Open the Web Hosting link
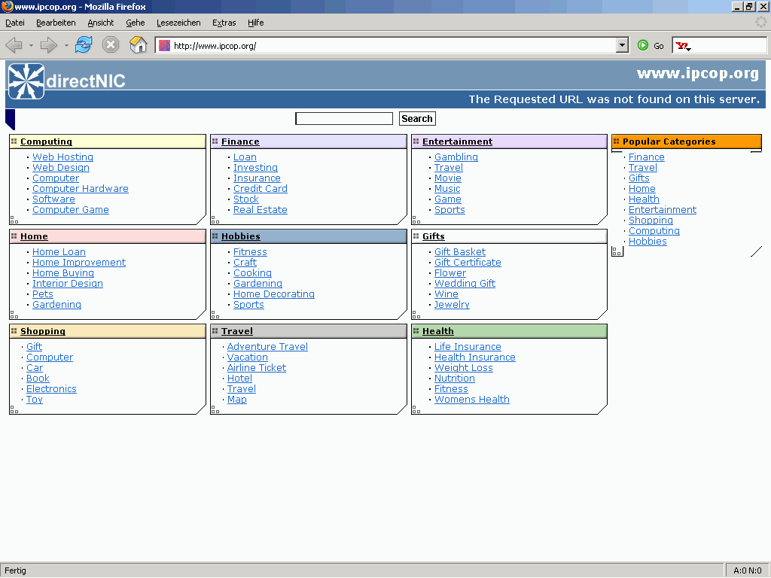 pos(62,157)
